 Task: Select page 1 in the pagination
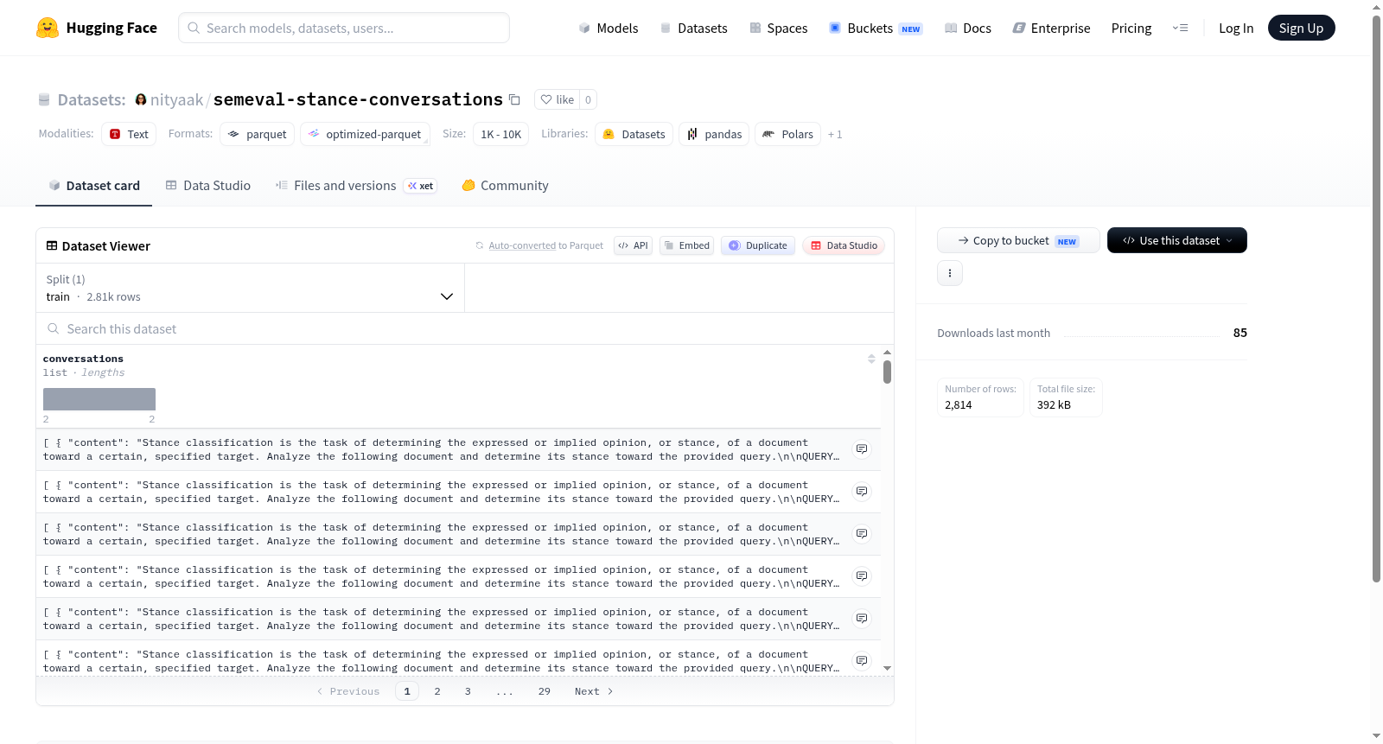coord(407,691)
